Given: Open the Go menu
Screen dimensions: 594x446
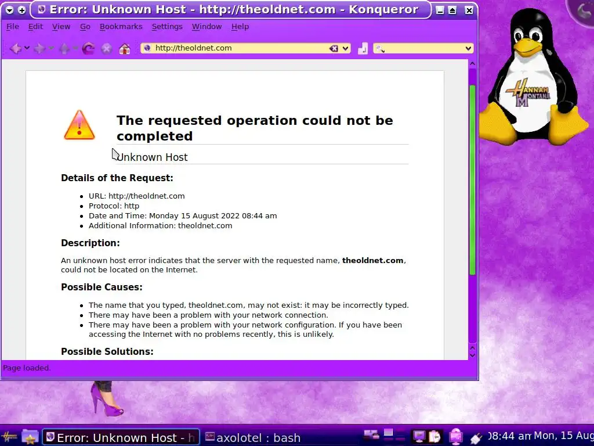Looking at the screenshot, I should coord(85,27).
